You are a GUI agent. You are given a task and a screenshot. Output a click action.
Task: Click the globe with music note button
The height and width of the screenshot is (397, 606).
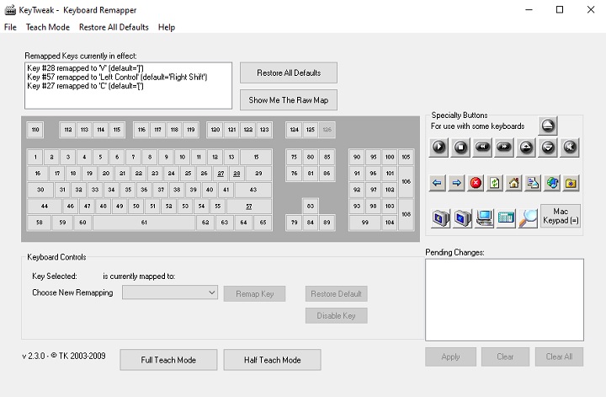pos(552,183)
